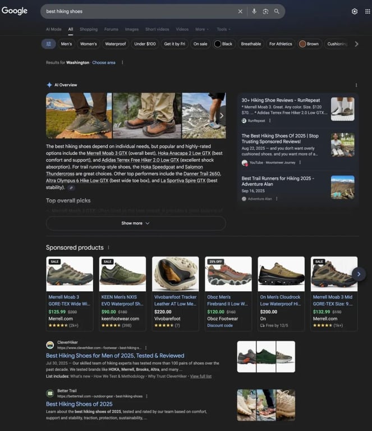Toggle the On sale filter chip

click(200, 44)
